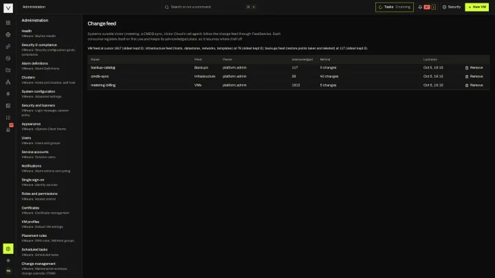Screen dimensions: 495x278
Task: Click the theme sun icon in left rail
Action: coord(8,261)
